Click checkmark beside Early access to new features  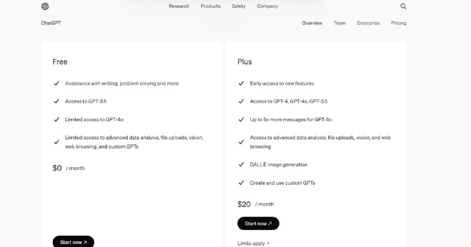241,84
